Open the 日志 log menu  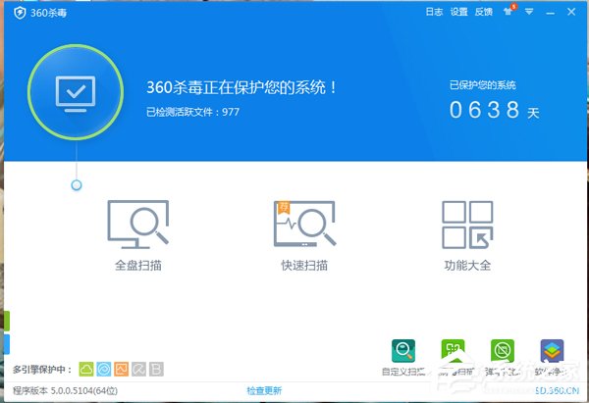tap(434, 12)
